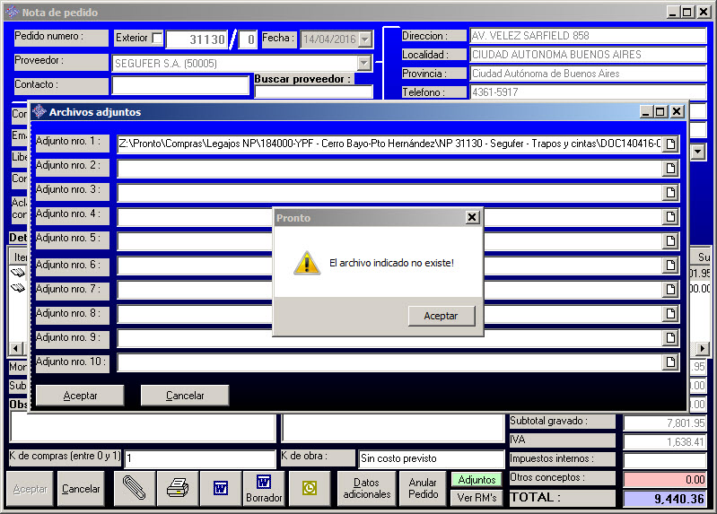Click the green clock icon button
This screenshot has width=717, height=514.
point(310,488)
